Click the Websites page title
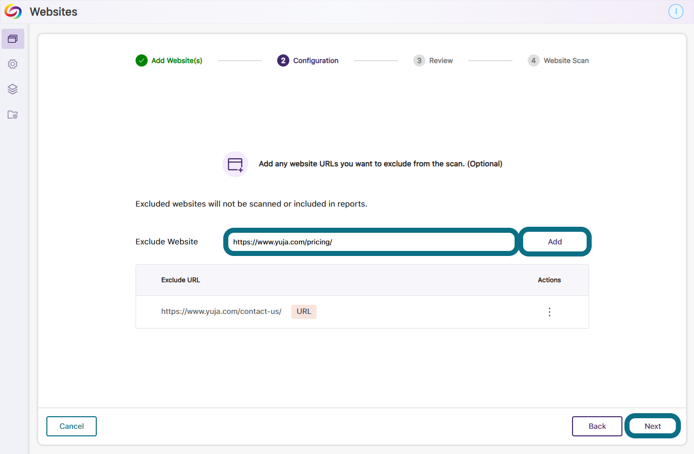 point(53,12)
